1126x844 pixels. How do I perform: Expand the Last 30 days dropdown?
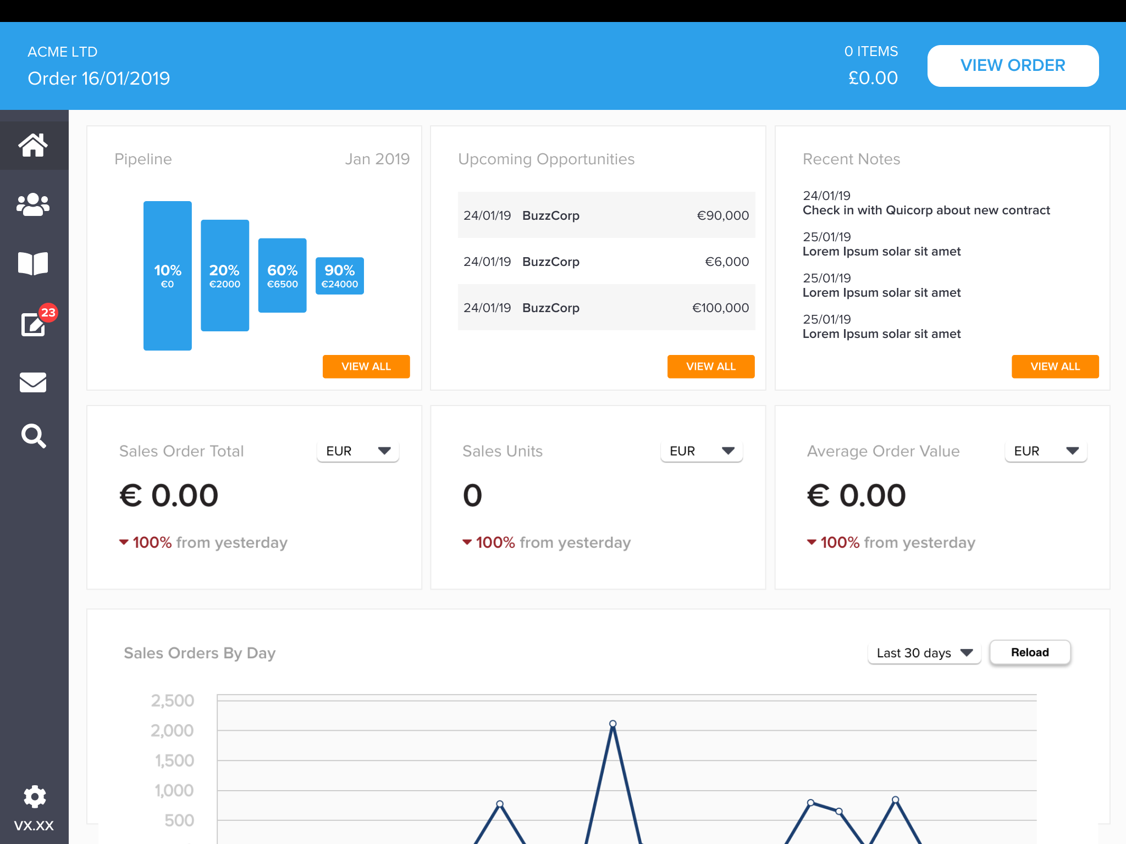[x=924, y=653]
